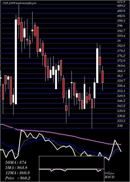Screen dimensions: 130x182
Task: Select the 343.2 price axis label
Action: coord(121,106)
